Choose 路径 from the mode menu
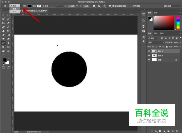This screenshot has width=182, height=133. (x=14, y=9)
